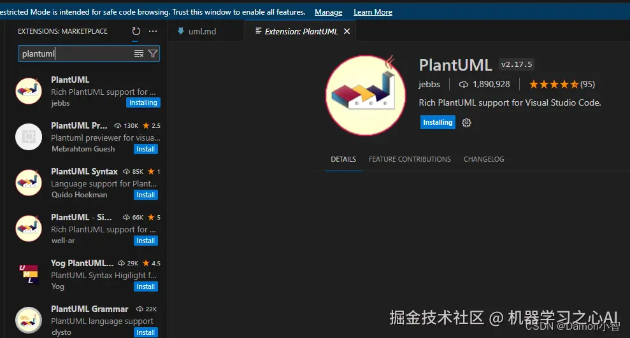Click the 85K downloads count

(133, 171)
